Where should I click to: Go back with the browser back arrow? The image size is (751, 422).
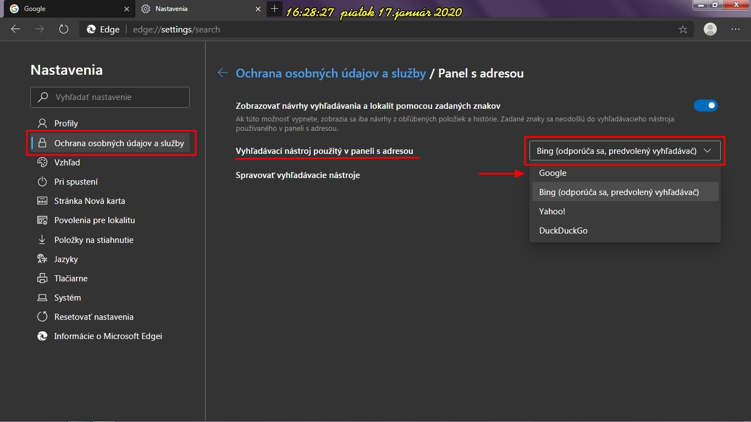(15, 29)
